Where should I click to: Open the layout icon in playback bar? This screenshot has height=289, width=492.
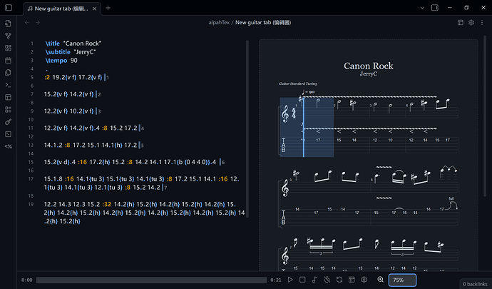click(352, 280)
